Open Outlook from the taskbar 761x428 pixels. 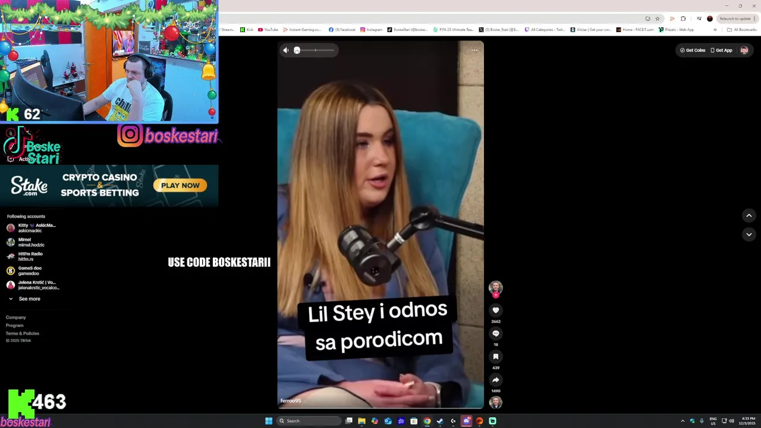pyautogui.click(x=388, y=421)
